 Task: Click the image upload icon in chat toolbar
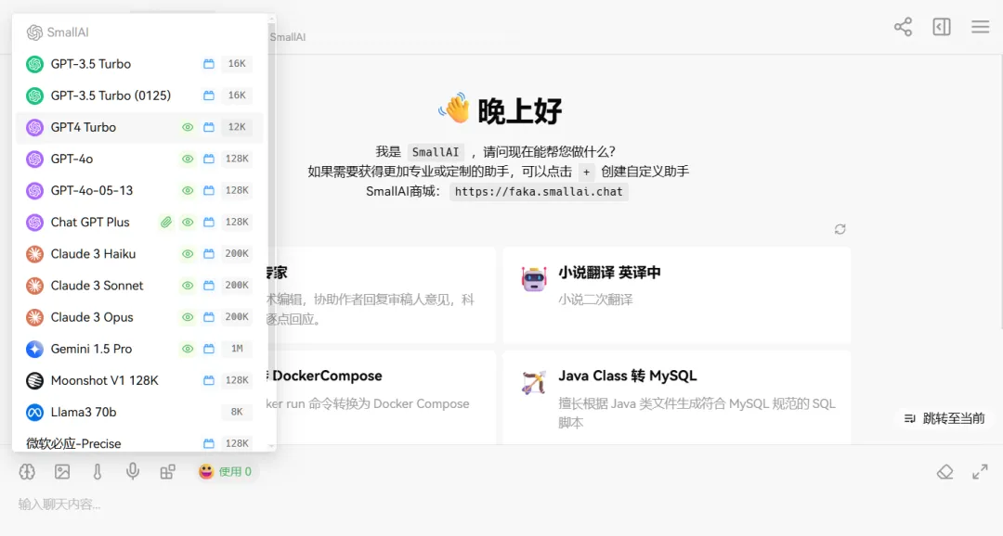62,471
